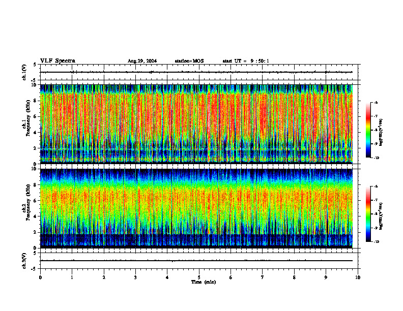Viewport: 403px width, 311px height.
Task: Click the ch.1 voltage waveform trace
Action: (x=196, y=72)
